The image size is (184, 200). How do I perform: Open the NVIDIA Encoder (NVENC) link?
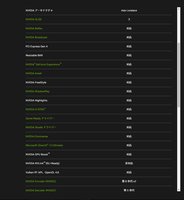41,181
